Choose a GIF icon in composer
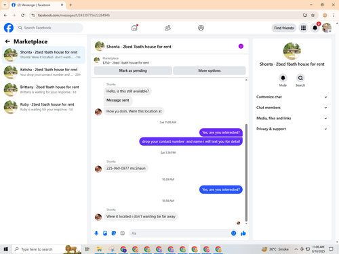Image resolution: width=339 pixels, height=254 pixels. 123,233
